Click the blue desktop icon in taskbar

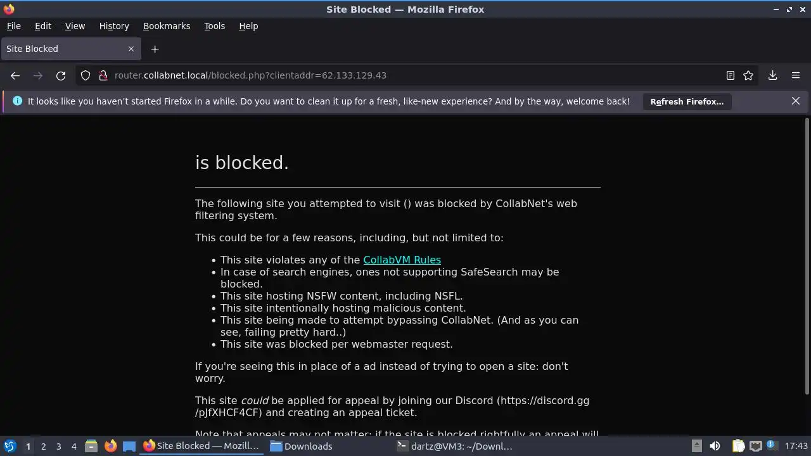point(129,446)
